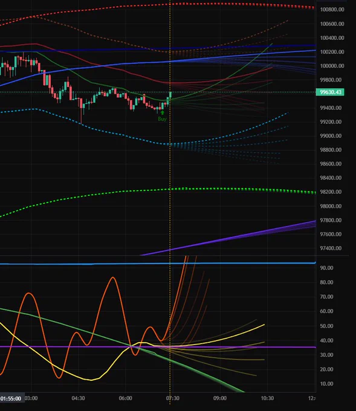Viewport: 356px width, 411px height.
Task: Click the 99630.43 current price label
Action: (x=330, y=92)
